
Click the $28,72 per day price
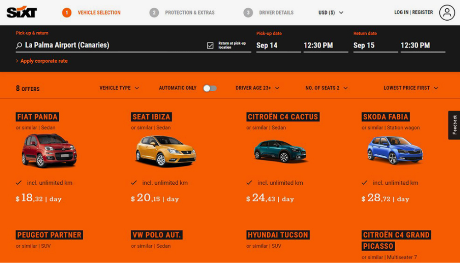[385, 198]
